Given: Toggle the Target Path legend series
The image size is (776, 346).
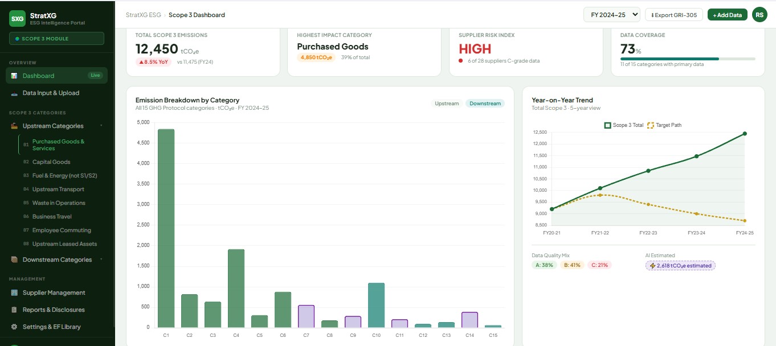Looking at the screenshot, I should click(x=665, y=125).
